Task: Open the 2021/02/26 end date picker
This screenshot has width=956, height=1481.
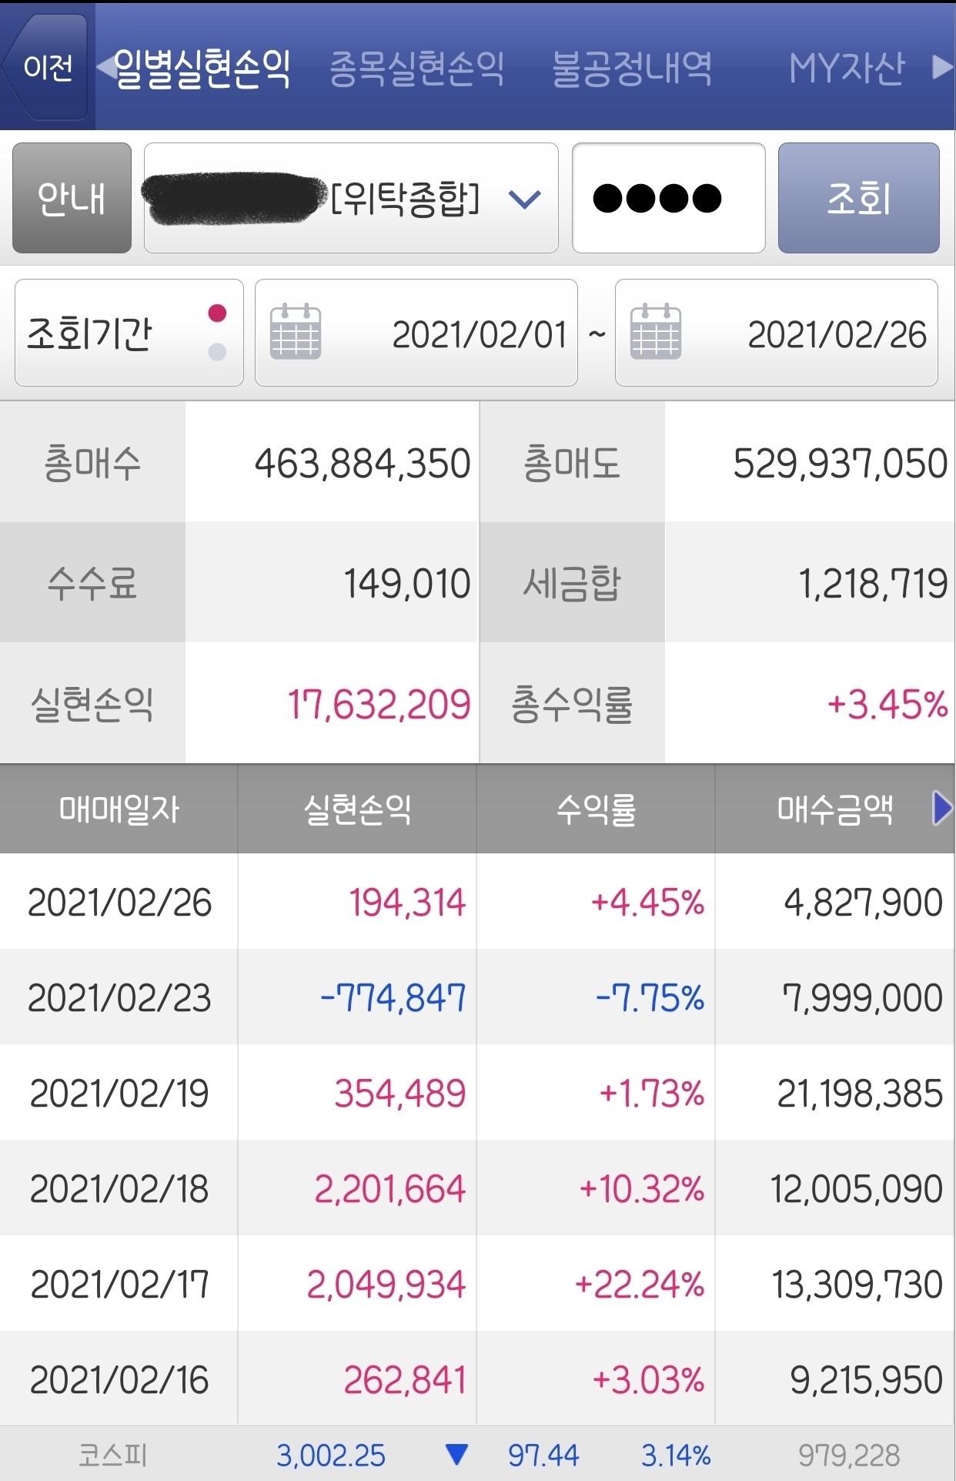Action: (777, 333)
